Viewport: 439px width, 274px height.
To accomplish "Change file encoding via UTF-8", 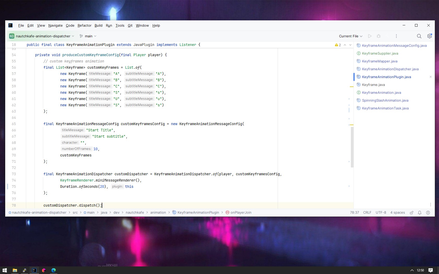I will 381,213.
